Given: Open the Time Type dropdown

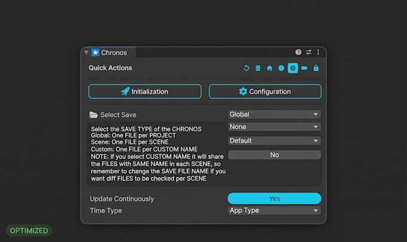Looking at the screenshot, I should point(274,210).
